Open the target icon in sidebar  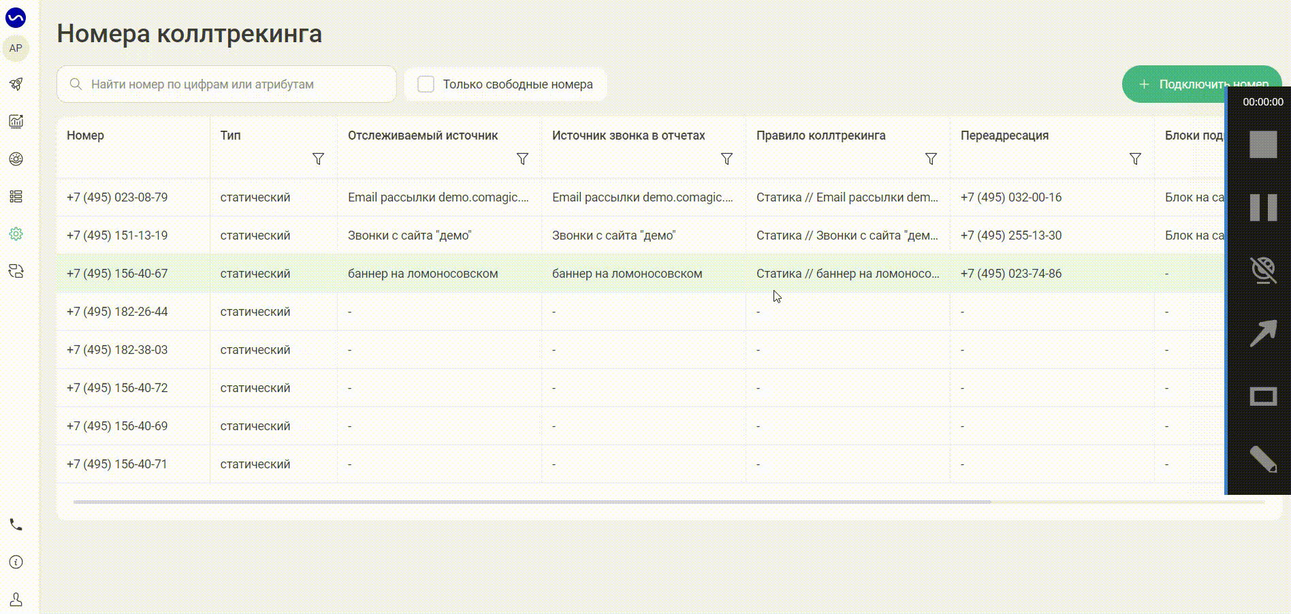coord(16,159)
